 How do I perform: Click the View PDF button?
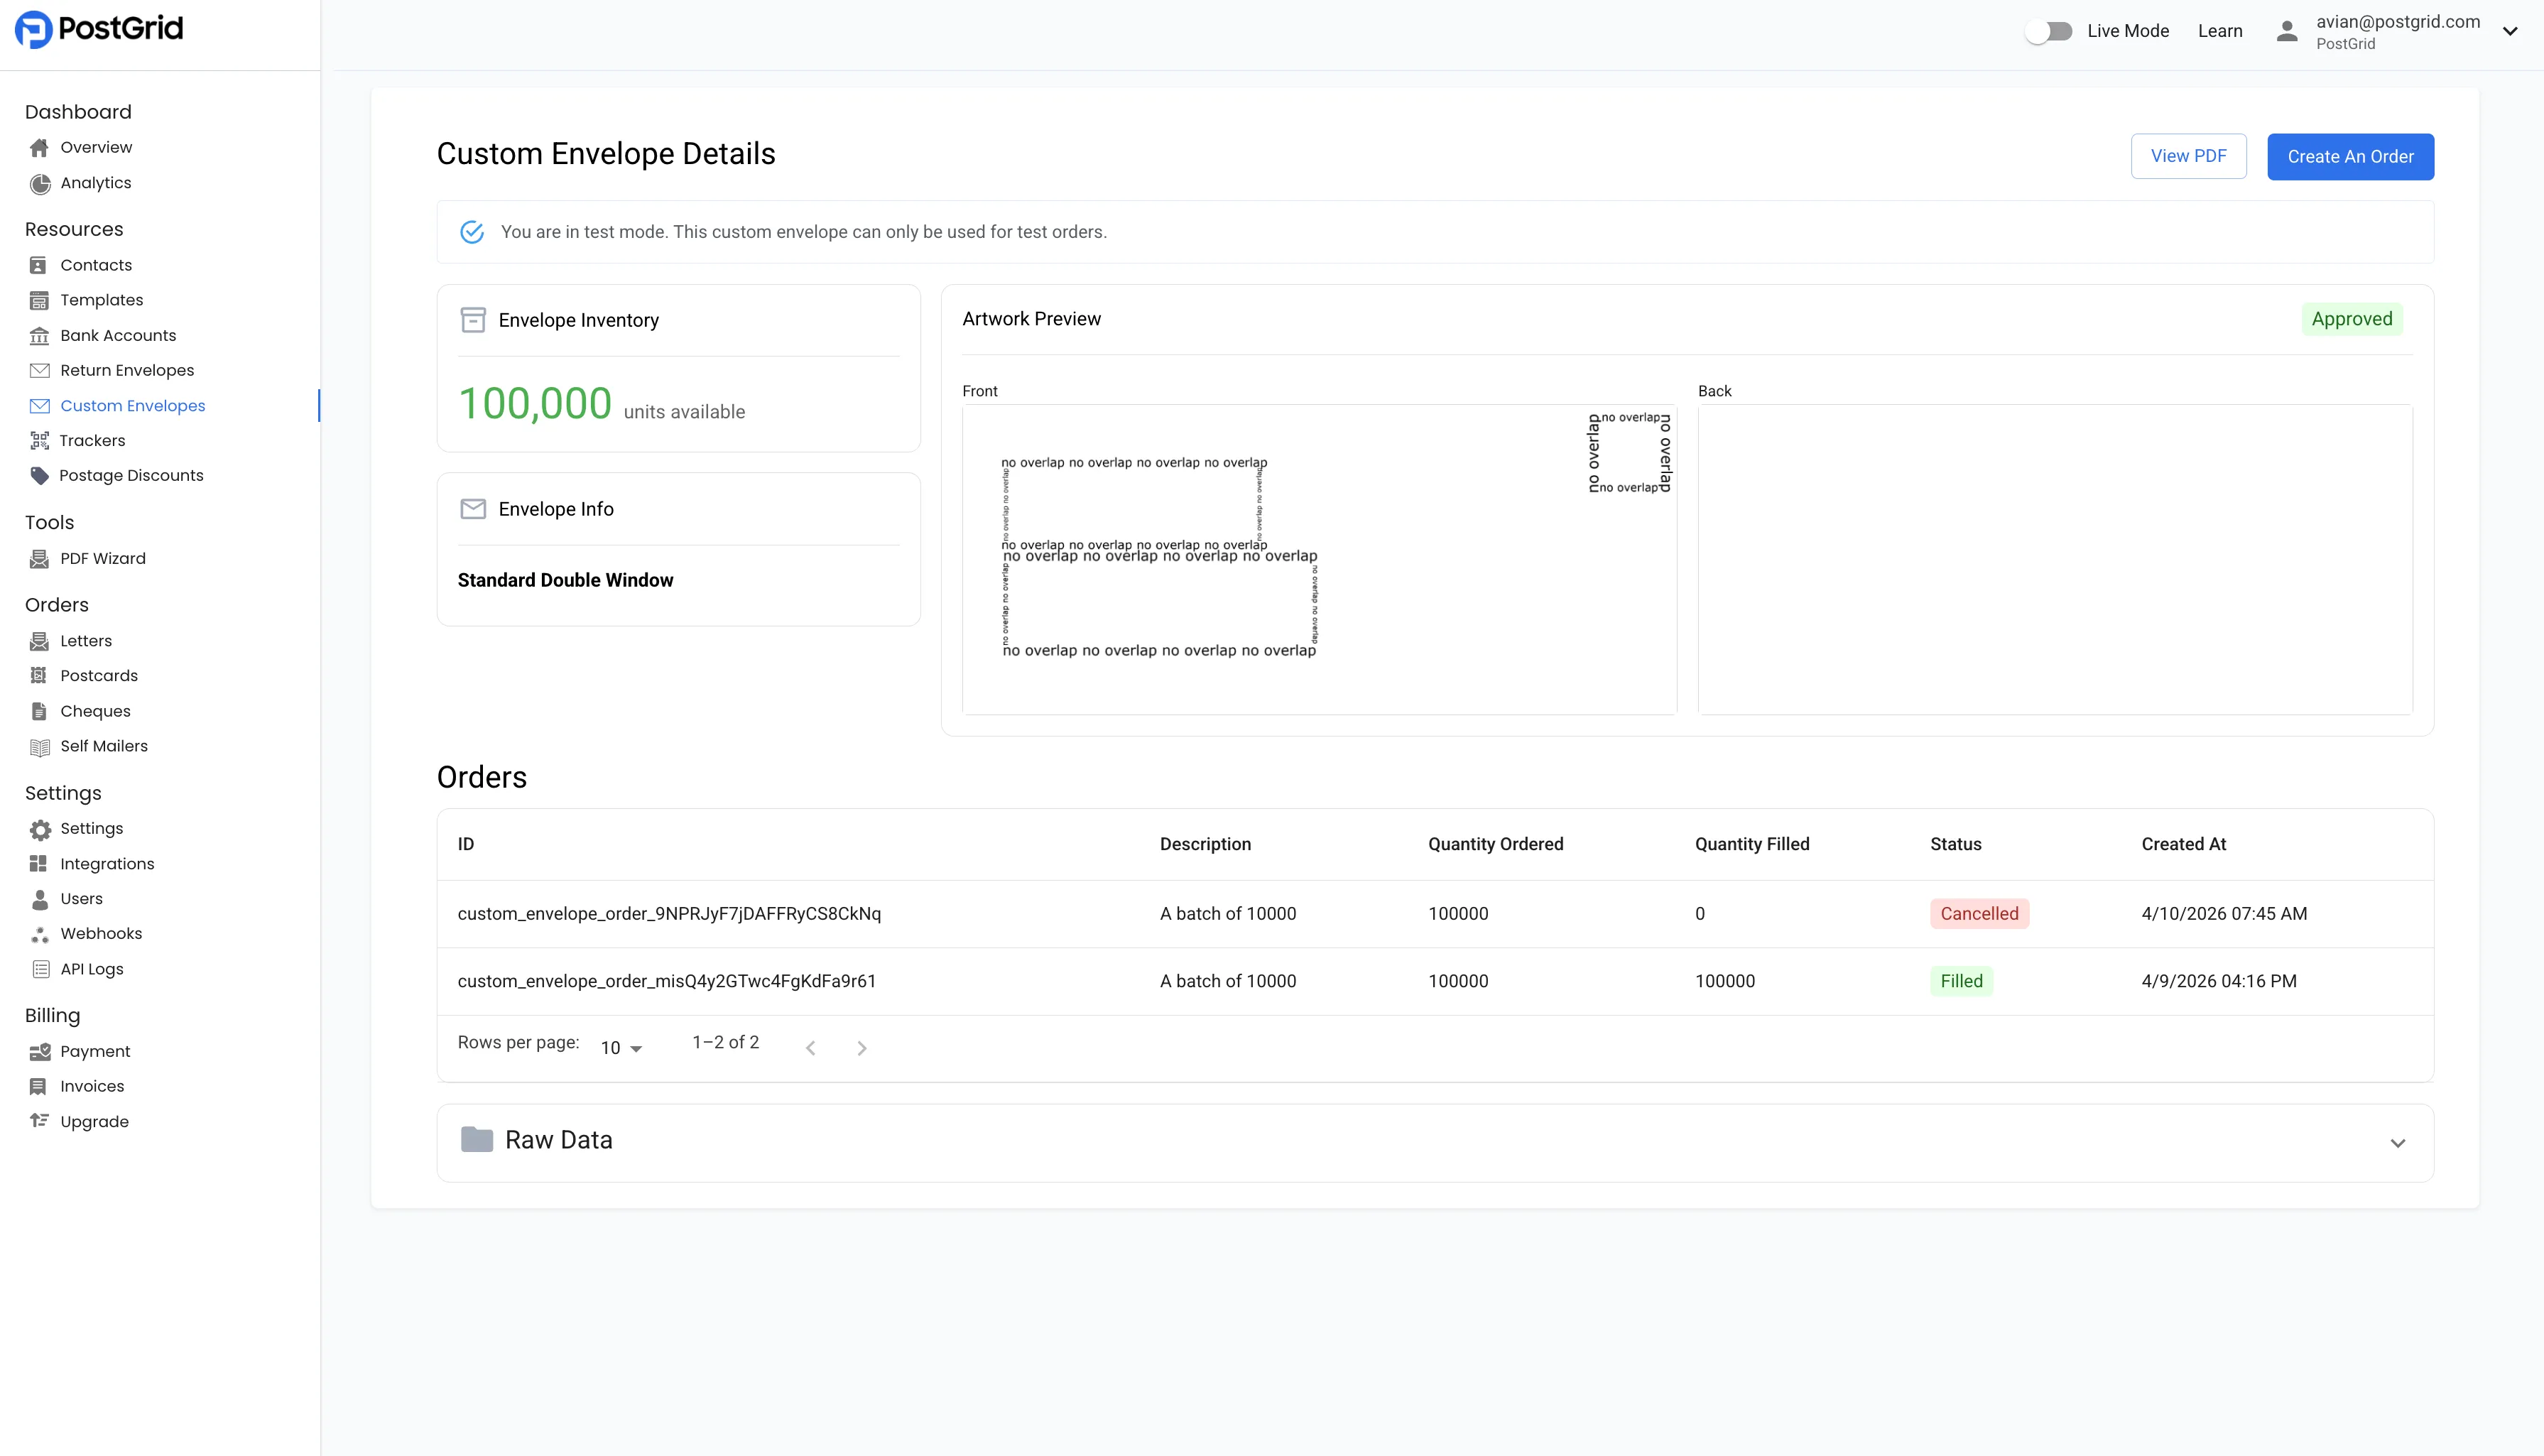[2189, 156]
